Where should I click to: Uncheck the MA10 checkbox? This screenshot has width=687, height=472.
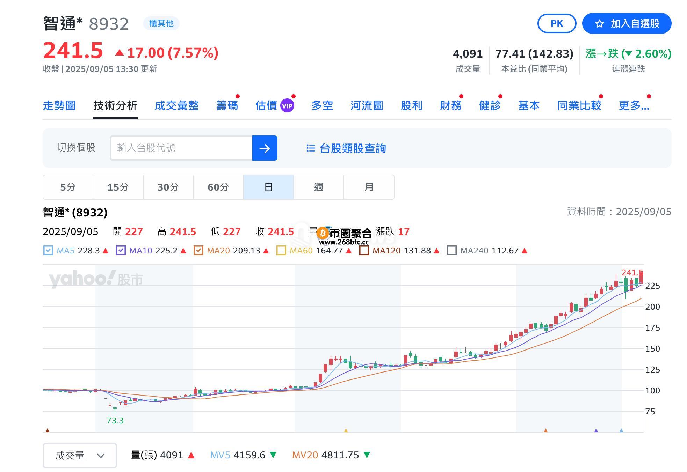pos(121,251)
